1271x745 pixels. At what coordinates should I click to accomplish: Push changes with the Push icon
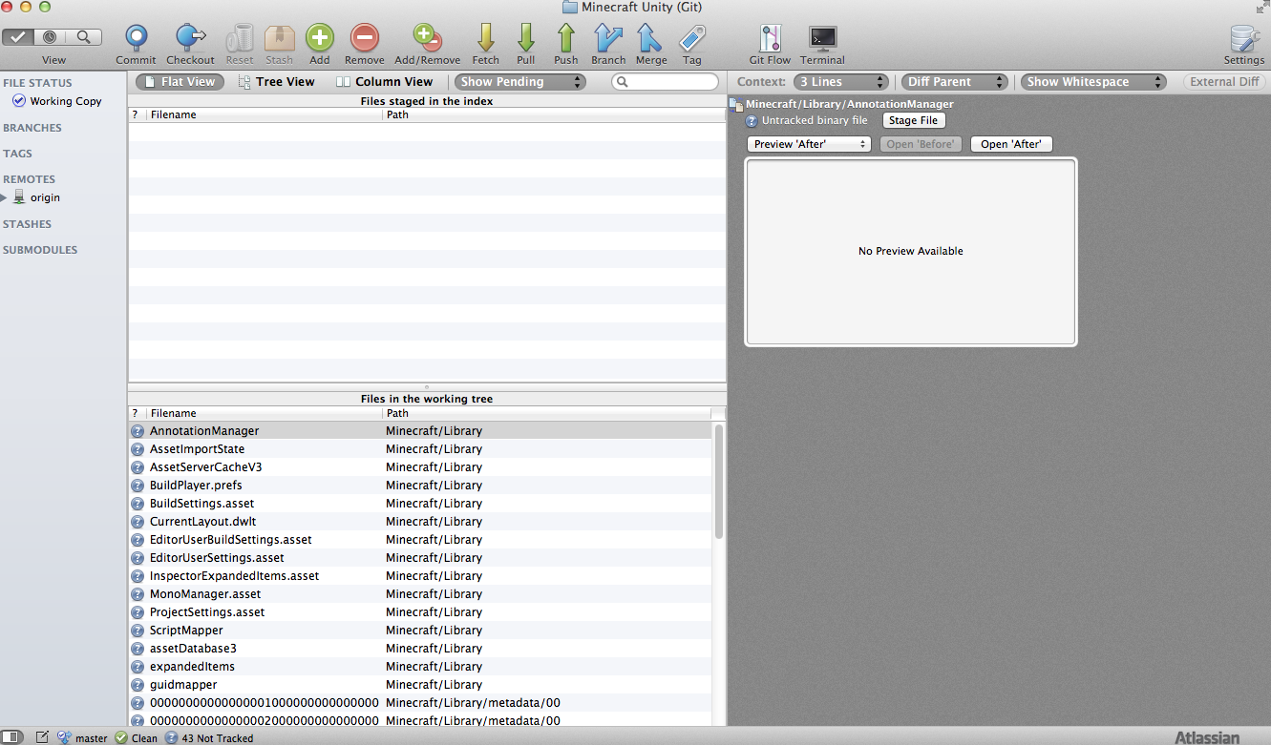point(566,38)
